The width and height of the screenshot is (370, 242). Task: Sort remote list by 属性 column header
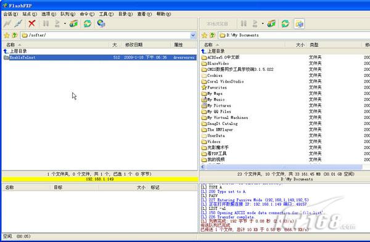[184, 45]
